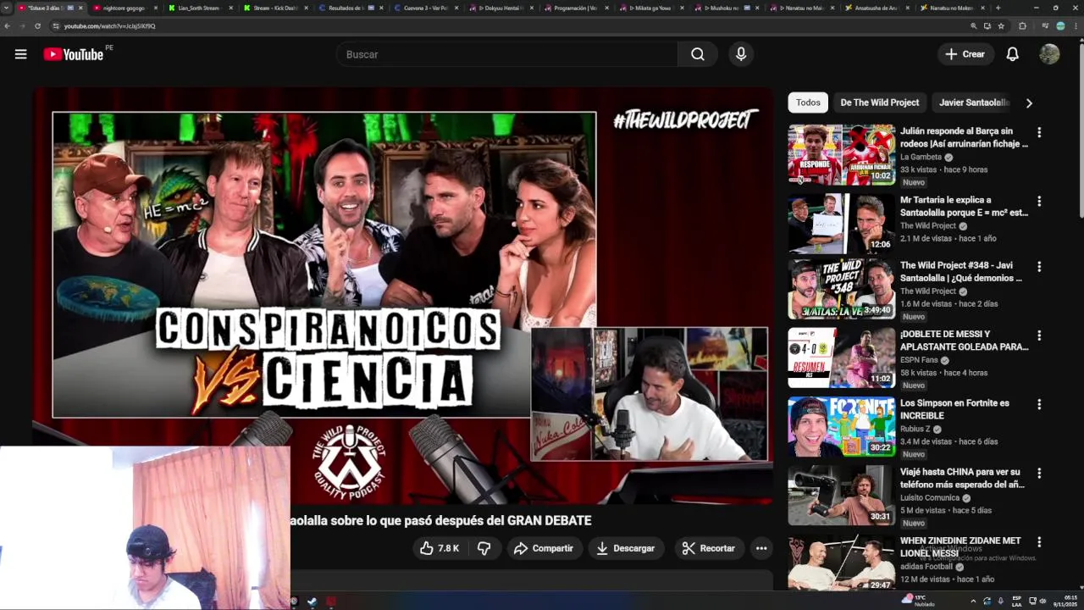Switch to the Mikata ga Yowa tab
The image size is (1084, 610).
[650, 8]
